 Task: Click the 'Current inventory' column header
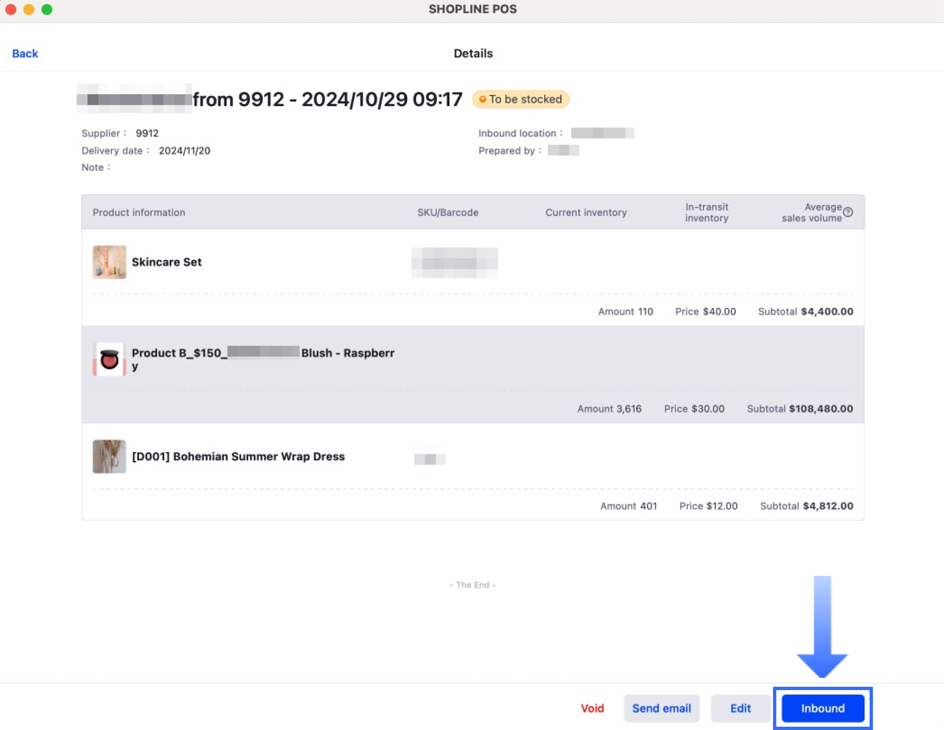coord(586,212)
